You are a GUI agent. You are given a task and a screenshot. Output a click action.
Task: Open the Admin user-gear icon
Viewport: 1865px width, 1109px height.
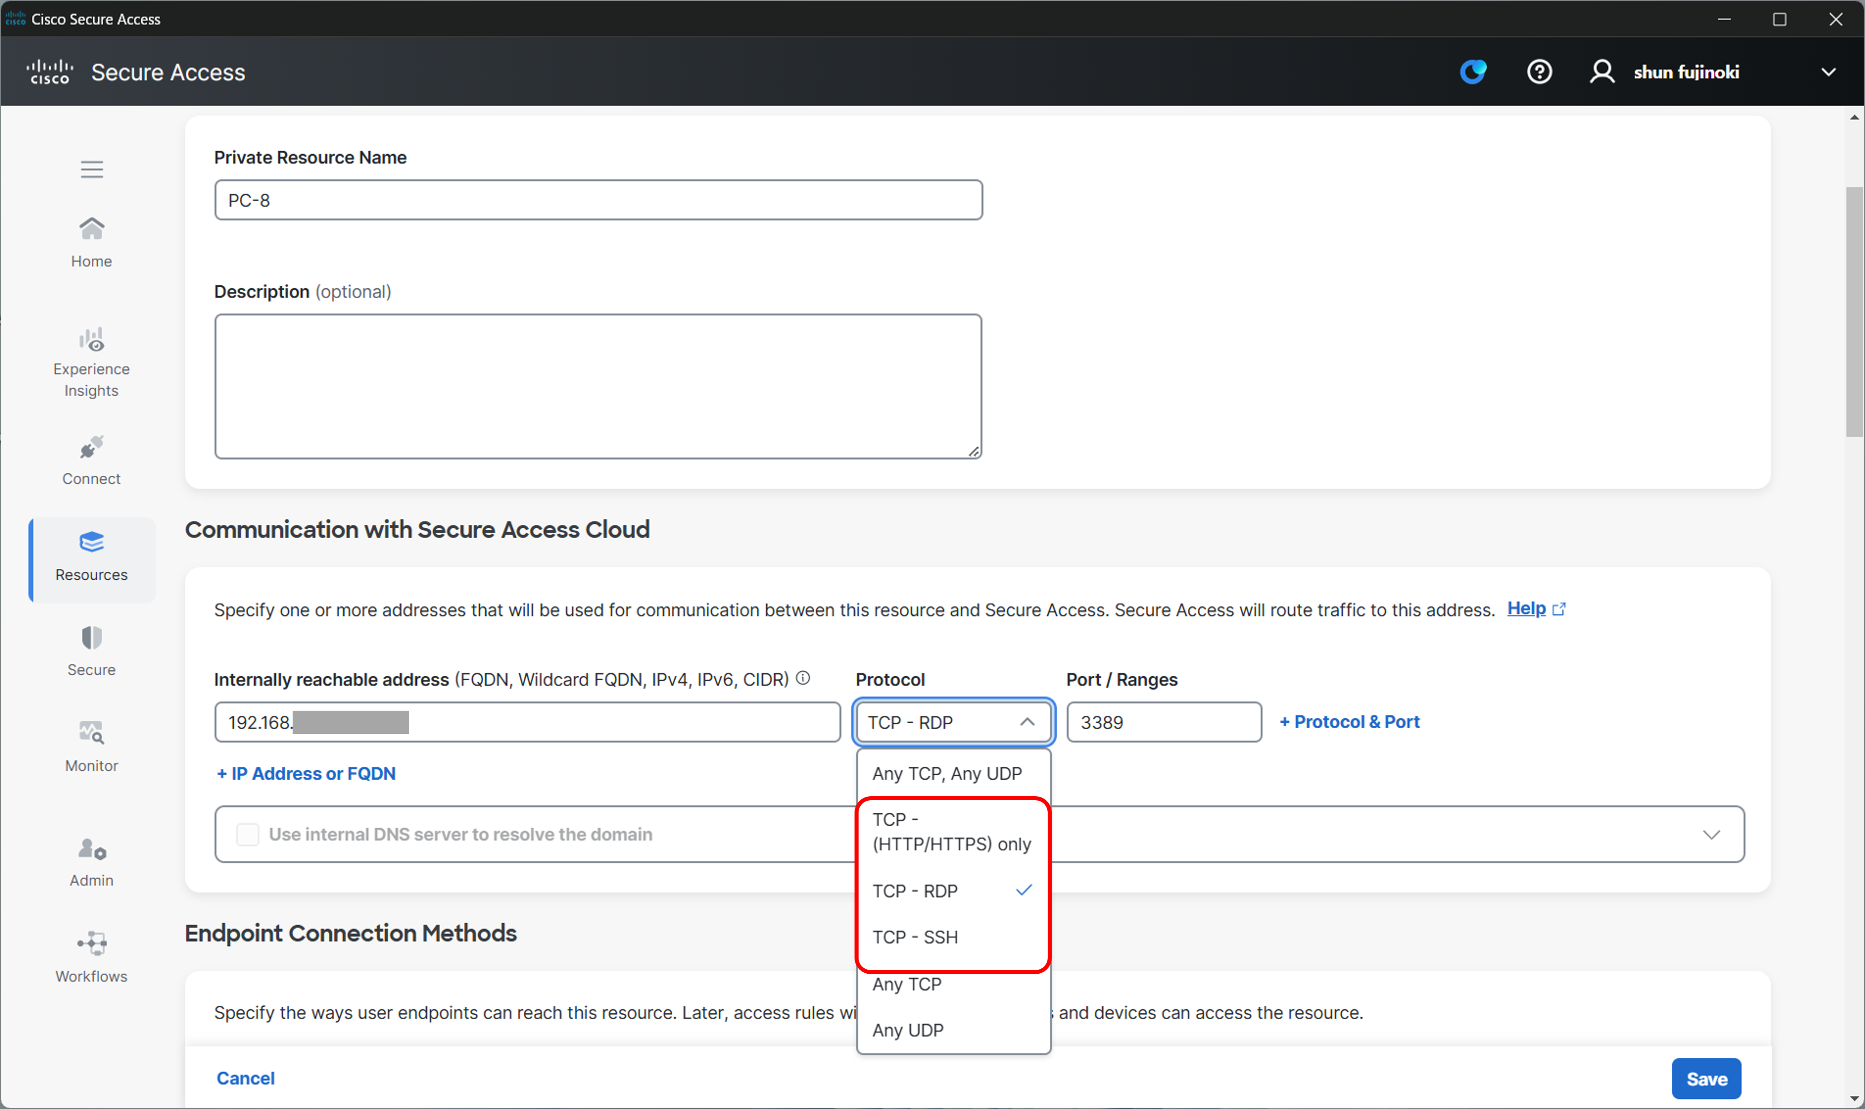[92, 849]
